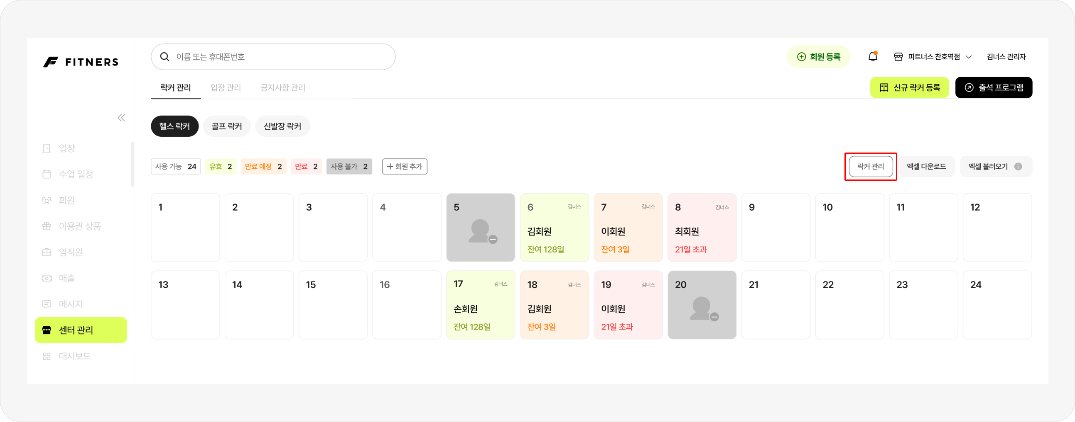Click info icon next to 엑셀 불러오기

pyautogui.click(x=1018, y=167)
